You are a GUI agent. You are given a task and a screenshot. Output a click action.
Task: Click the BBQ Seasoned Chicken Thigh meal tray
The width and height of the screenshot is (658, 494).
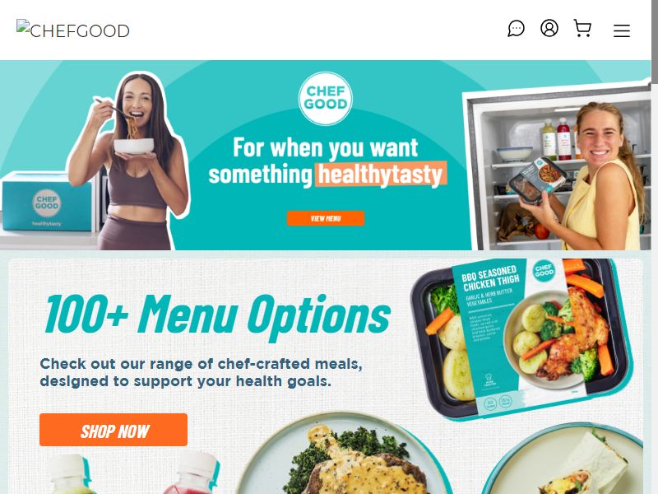tap(522, 338)
